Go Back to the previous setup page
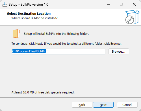Viewport: 141px width, 111px height. pos(82,105)
